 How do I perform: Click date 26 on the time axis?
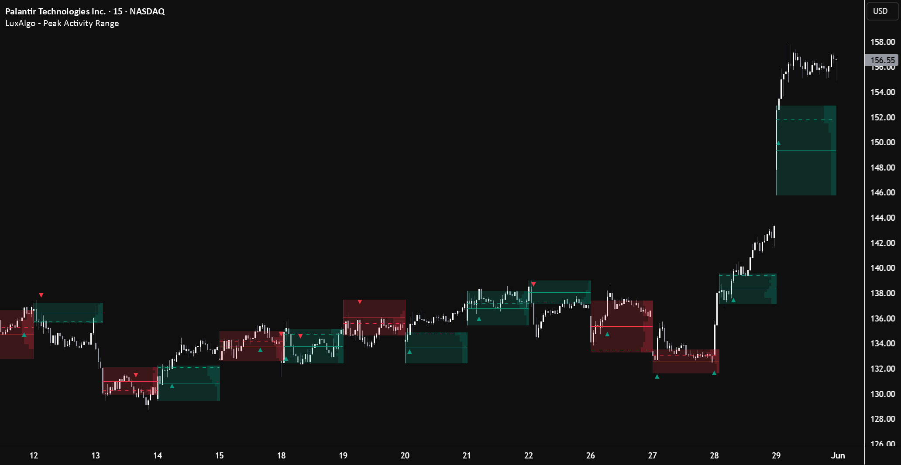[x=591, y=455]
